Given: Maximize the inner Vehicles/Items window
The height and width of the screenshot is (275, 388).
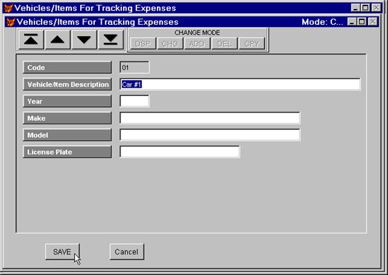Looking at the screenshot, I should coord(362,21).
